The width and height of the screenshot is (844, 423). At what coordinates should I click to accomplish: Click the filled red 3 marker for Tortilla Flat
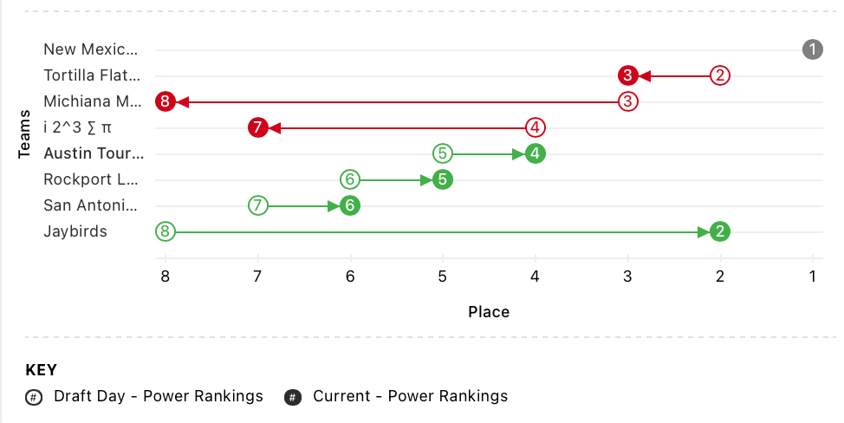(x=629, y=75)
